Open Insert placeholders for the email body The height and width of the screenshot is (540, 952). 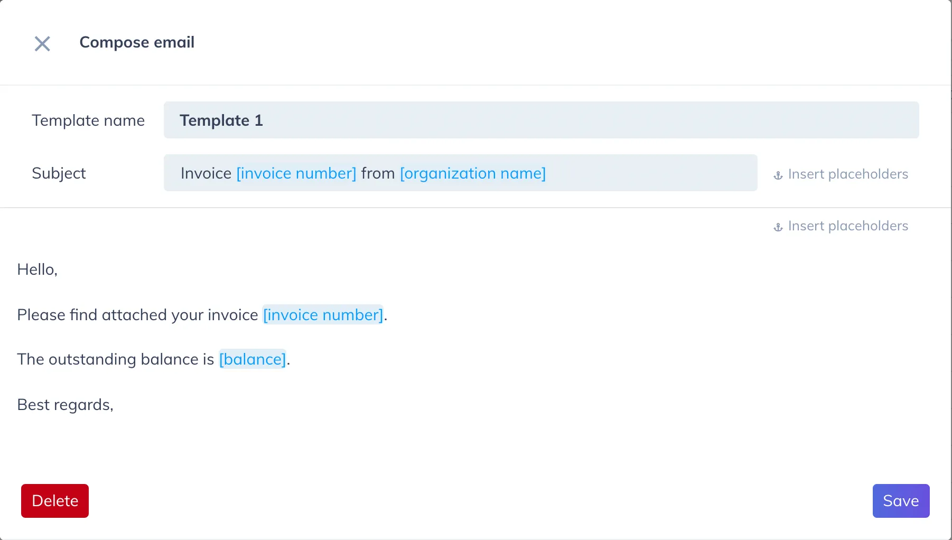tap(847, 226)
